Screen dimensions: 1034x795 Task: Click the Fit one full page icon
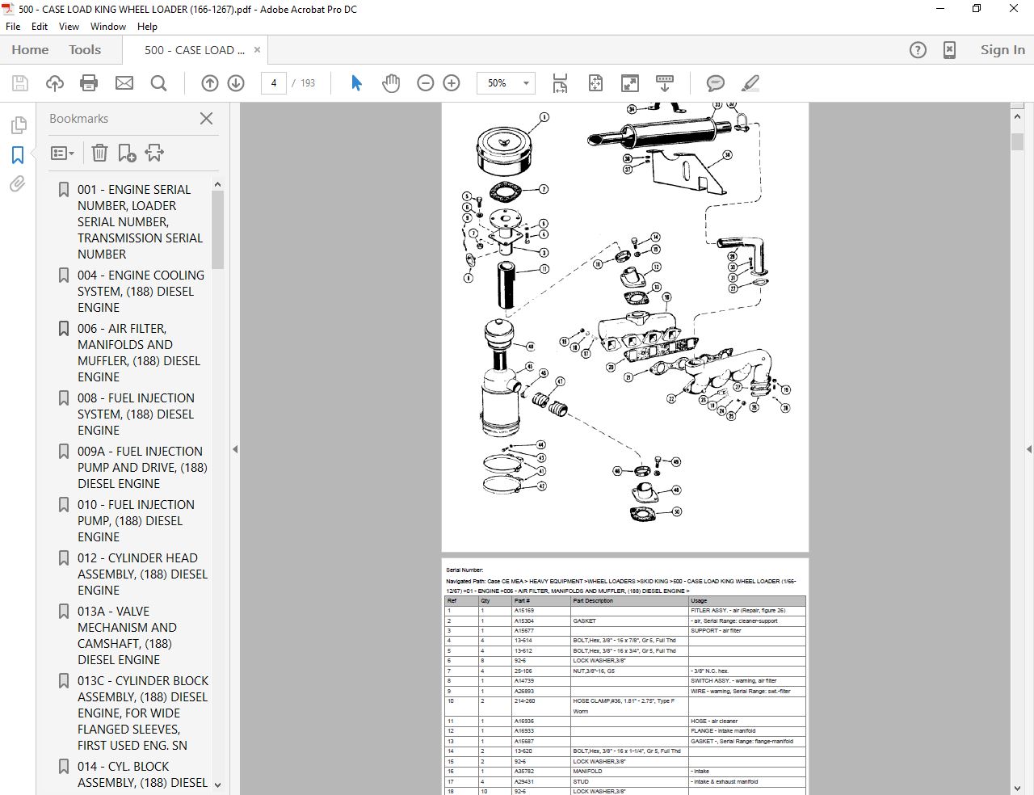595,82
